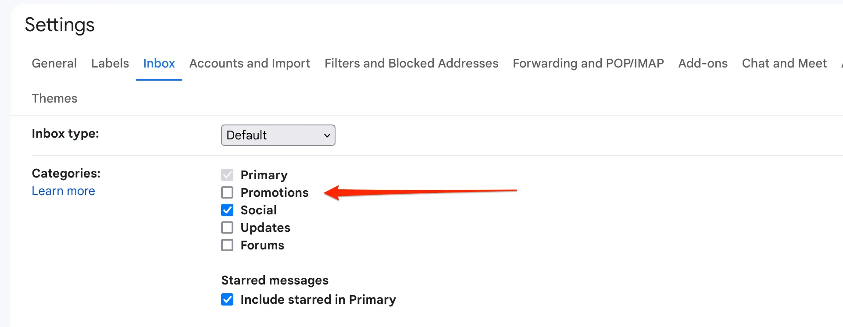This screenshot has height=327, width=843.
Task: Switch to the General tab
Action: (54, 63)
